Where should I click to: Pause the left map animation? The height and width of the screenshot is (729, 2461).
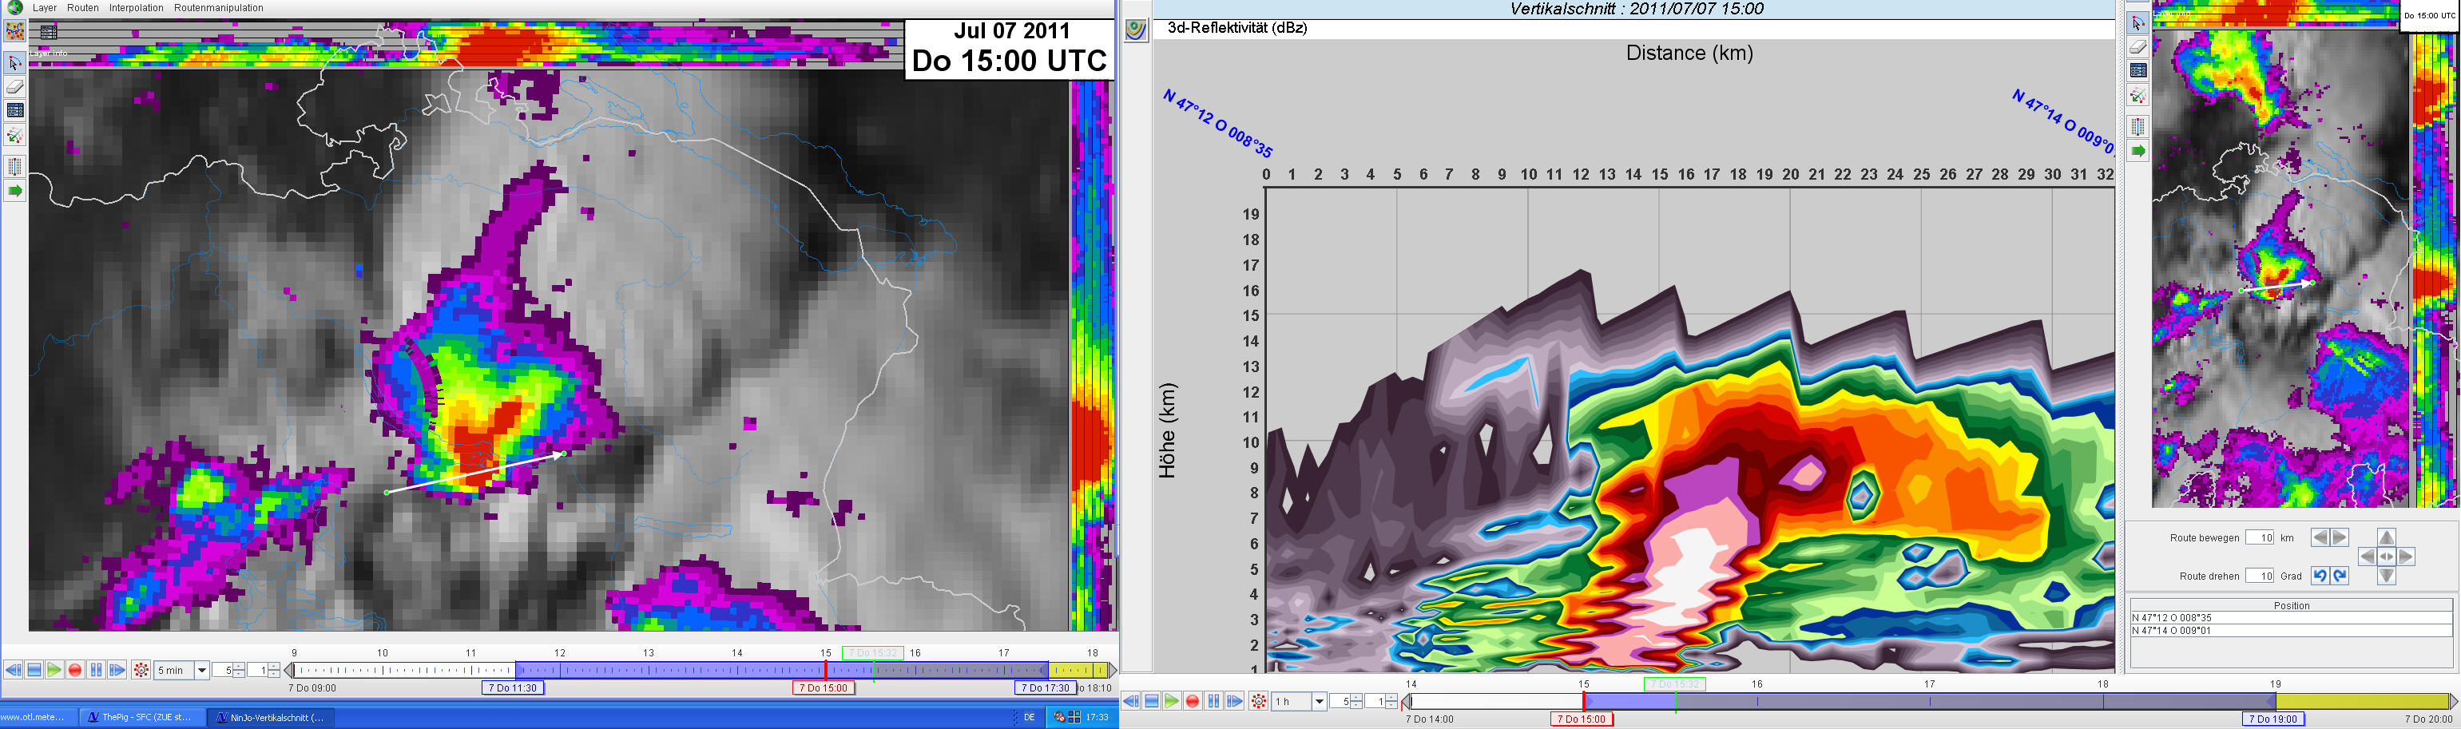[97, 670]
